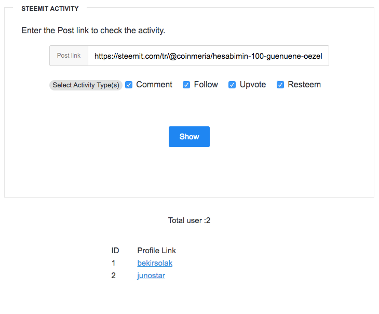The image size is (379, 314).
Task: Click the 'Total user :2' text
Action: coord(189,220)
